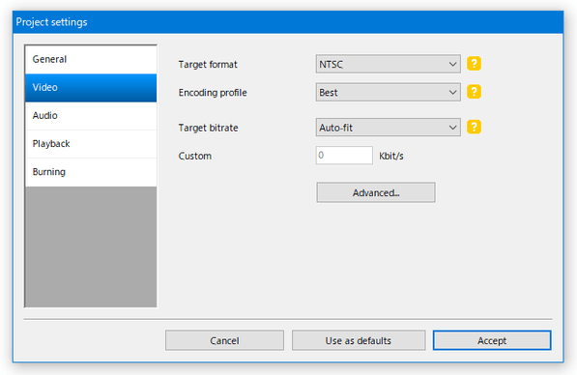577x375 pixels.
Task: Click the chevron arrow beside Auto-fit
Action: click(x=452, y=128)
